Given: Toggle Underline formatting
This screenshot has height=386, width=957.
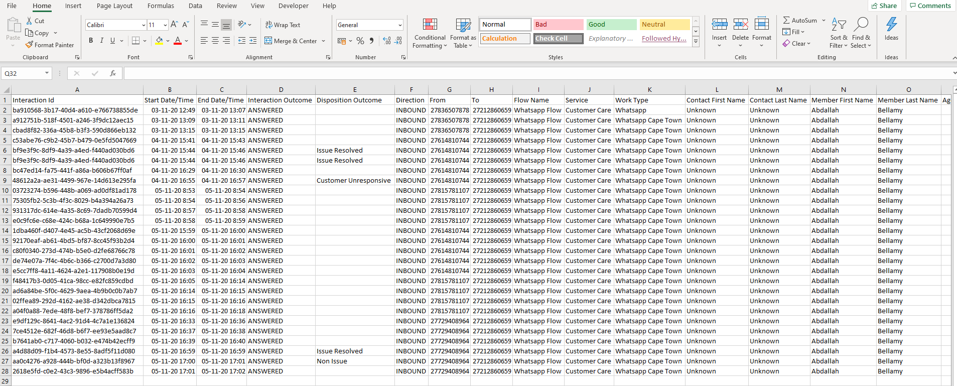Looking at the screenshot, I should pyautogui.click(x=112, y=41).
